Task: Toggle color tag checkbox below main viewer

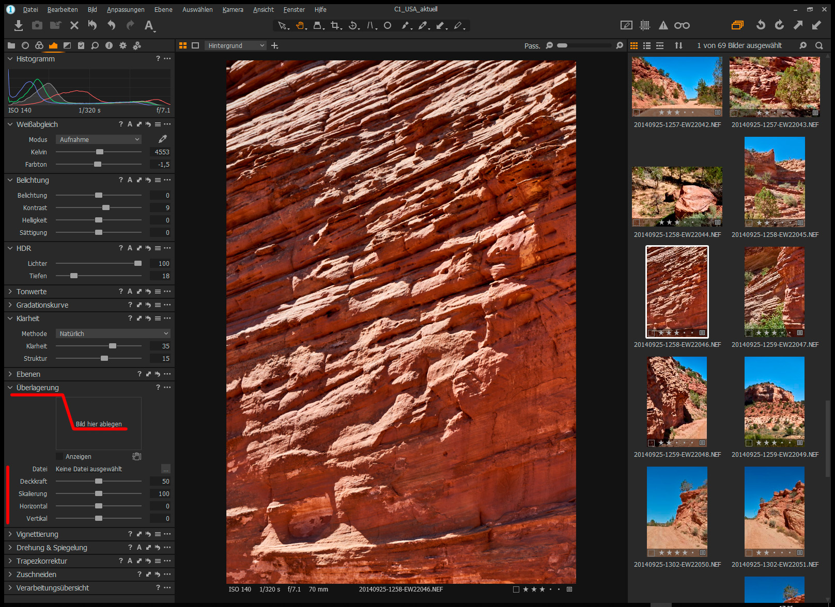Action: pos(516,589)
